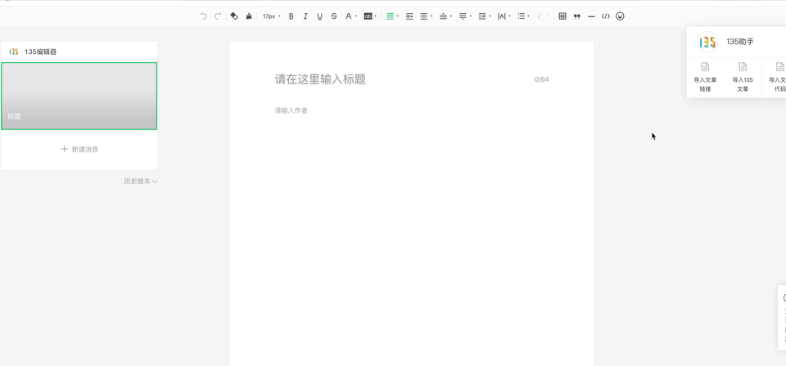Insert a blockquote with the quote icon
This screenshot has width=786, height=366.
[577, 16]
